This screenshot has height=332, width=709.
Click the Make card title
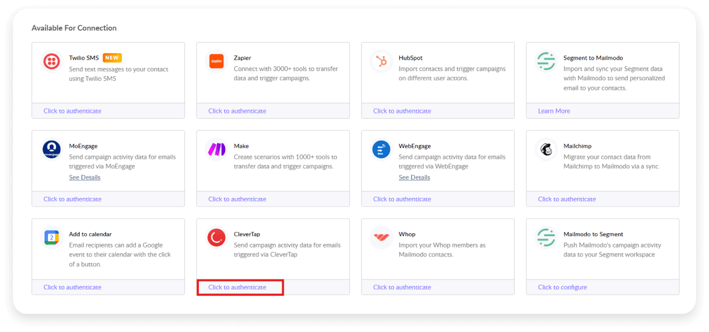[x=241, y=146]
